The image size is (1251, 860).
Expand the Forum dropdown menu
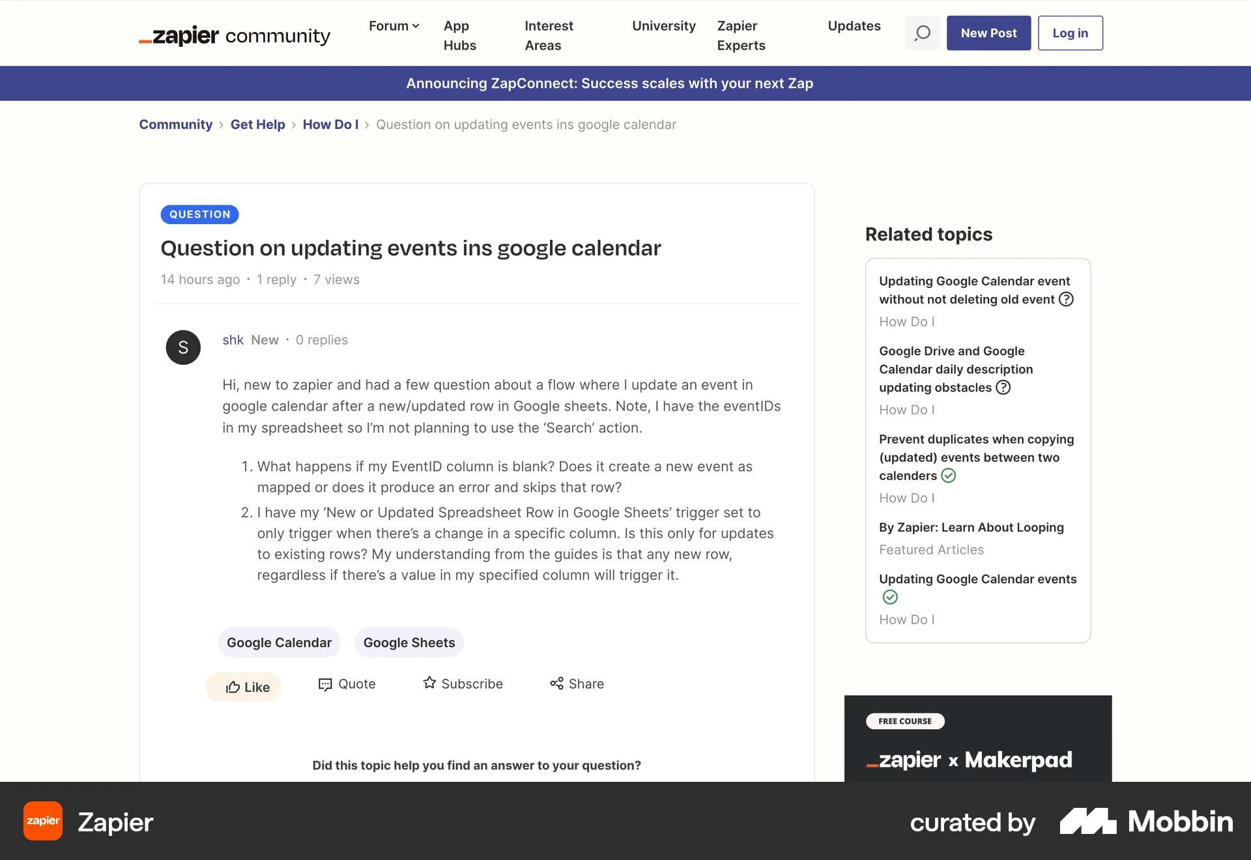click(394, 26)
